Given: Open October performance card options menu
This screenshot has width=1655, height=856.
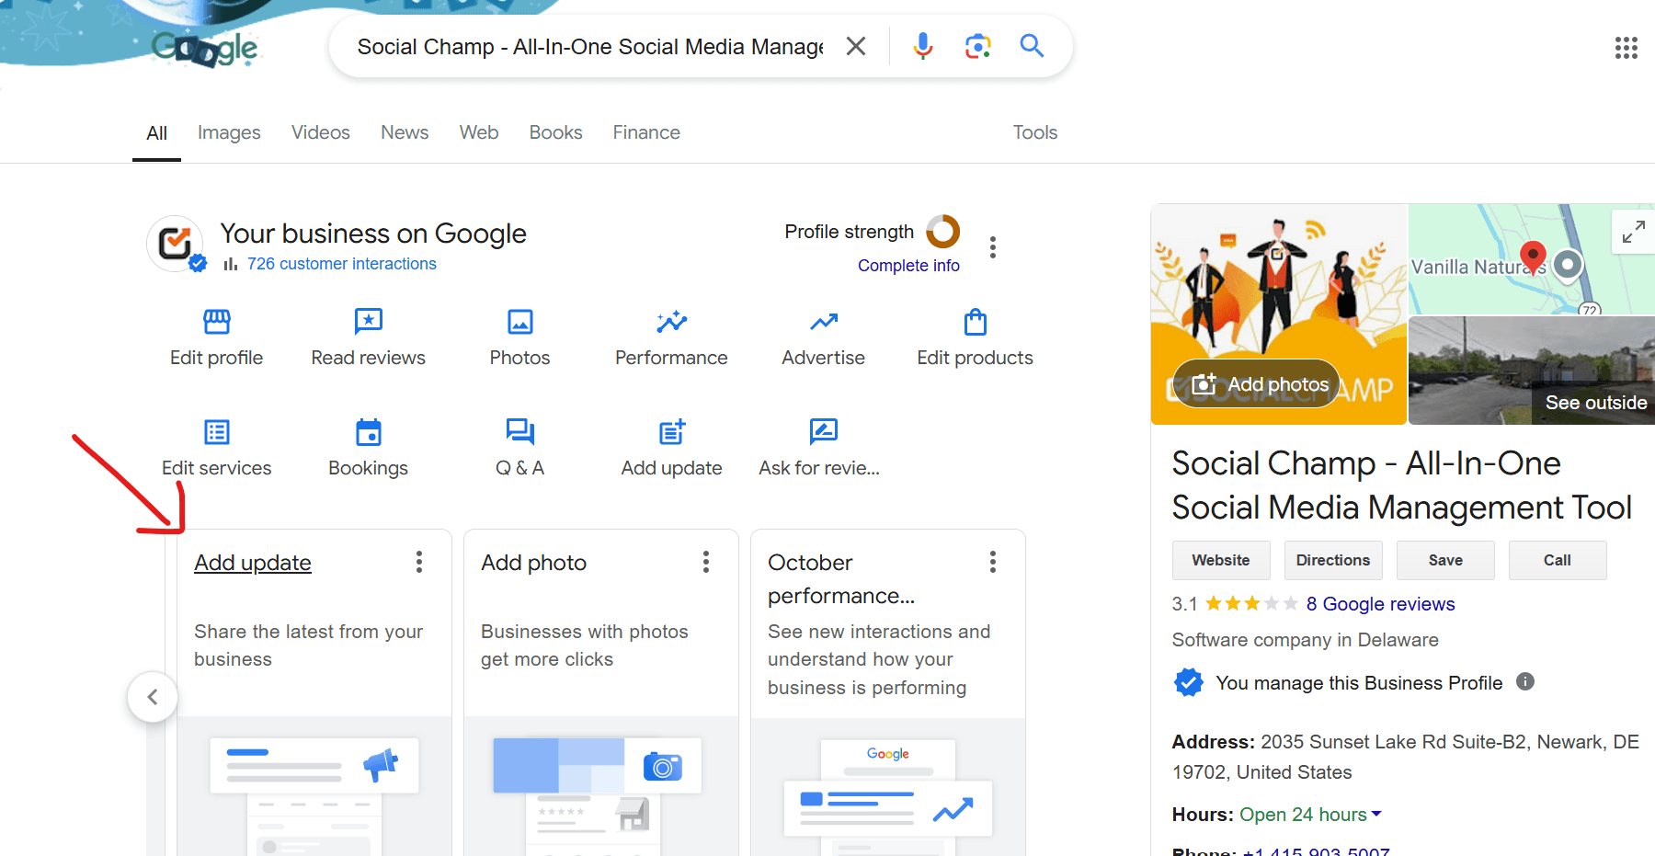Looking at the screenshot, I should [993, 562].
